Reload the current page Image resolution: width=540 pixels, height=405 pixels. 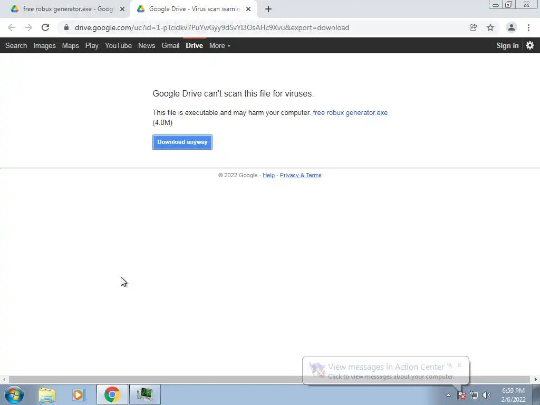pyautogui.click(x=45, y=27)
